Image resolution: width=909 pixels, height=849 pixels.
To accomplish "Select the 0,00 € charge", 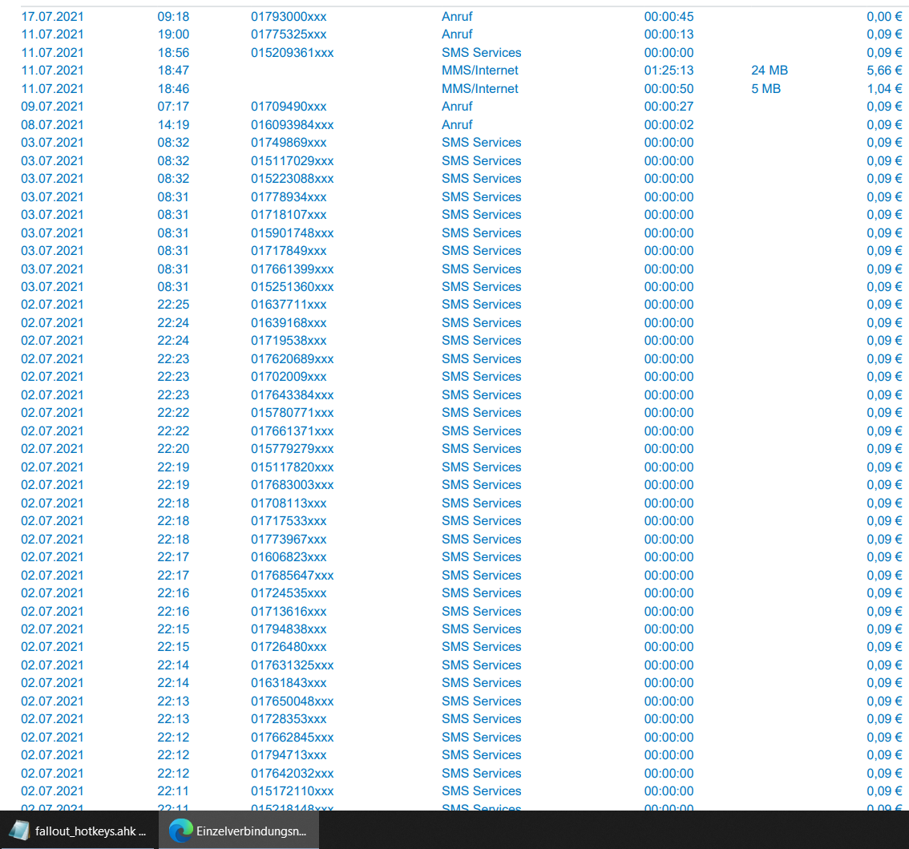I will pos(885,16).
